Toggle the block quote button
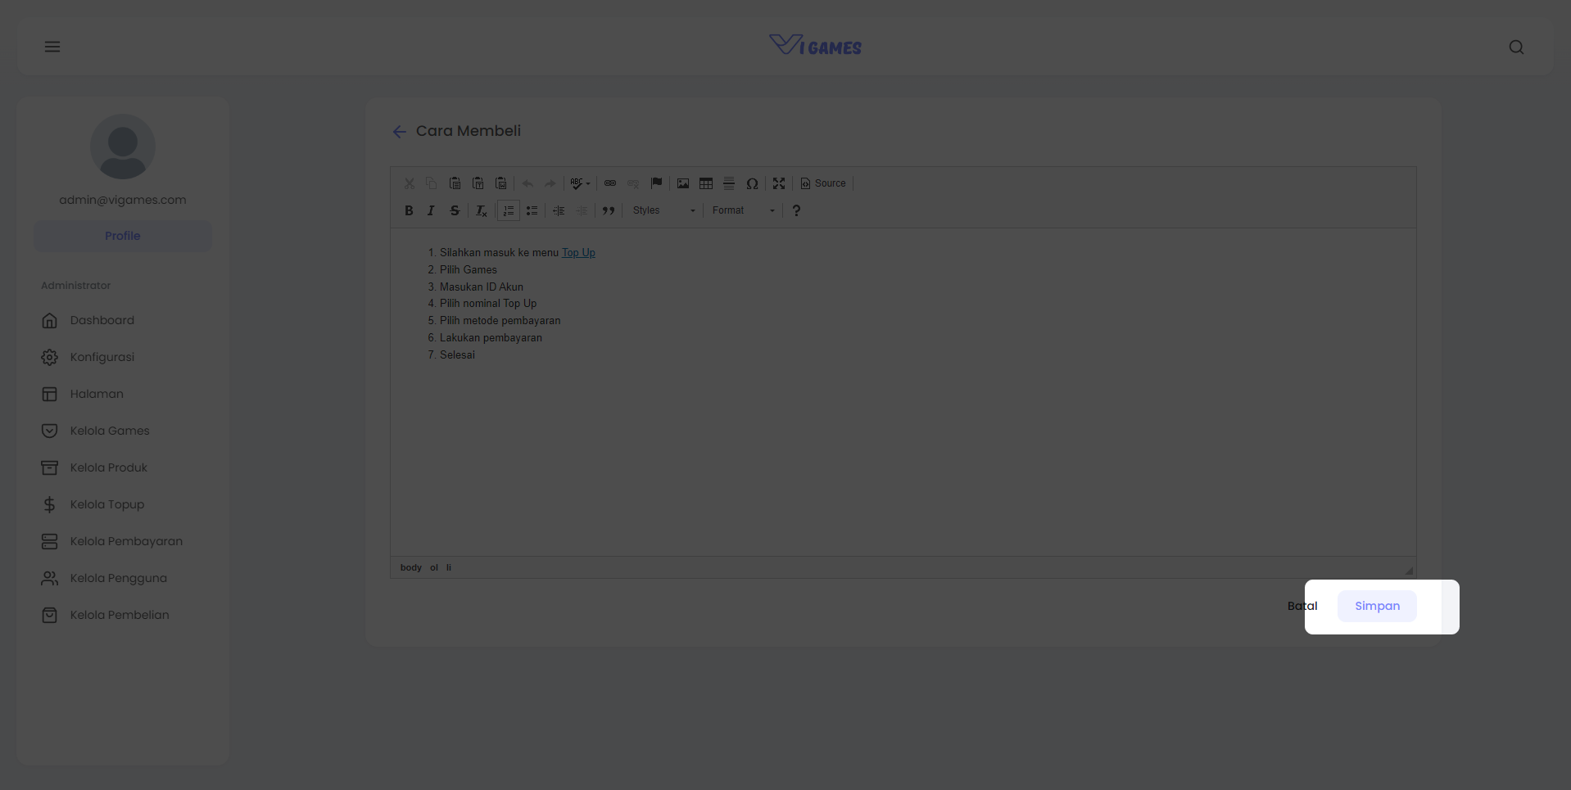Viewport: 1571px width, 790px height. (609, 210)
